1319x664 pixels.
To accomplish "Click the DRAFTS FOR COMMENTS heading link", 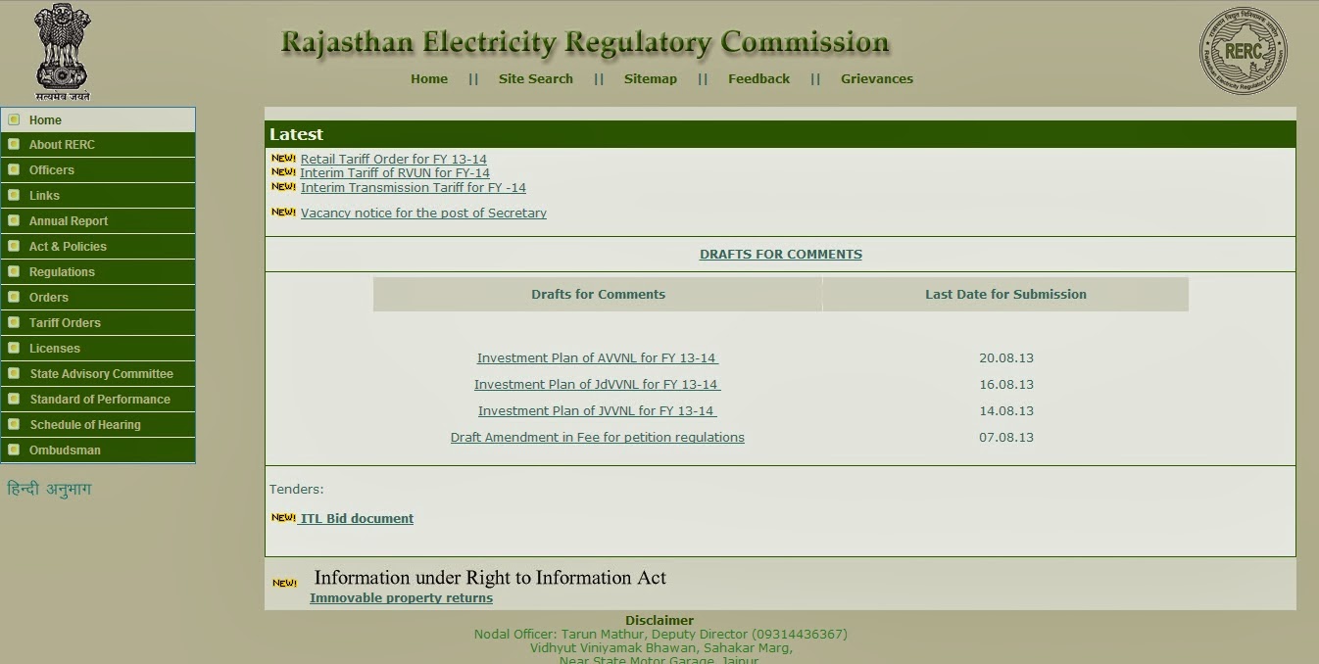I will 781,254.
